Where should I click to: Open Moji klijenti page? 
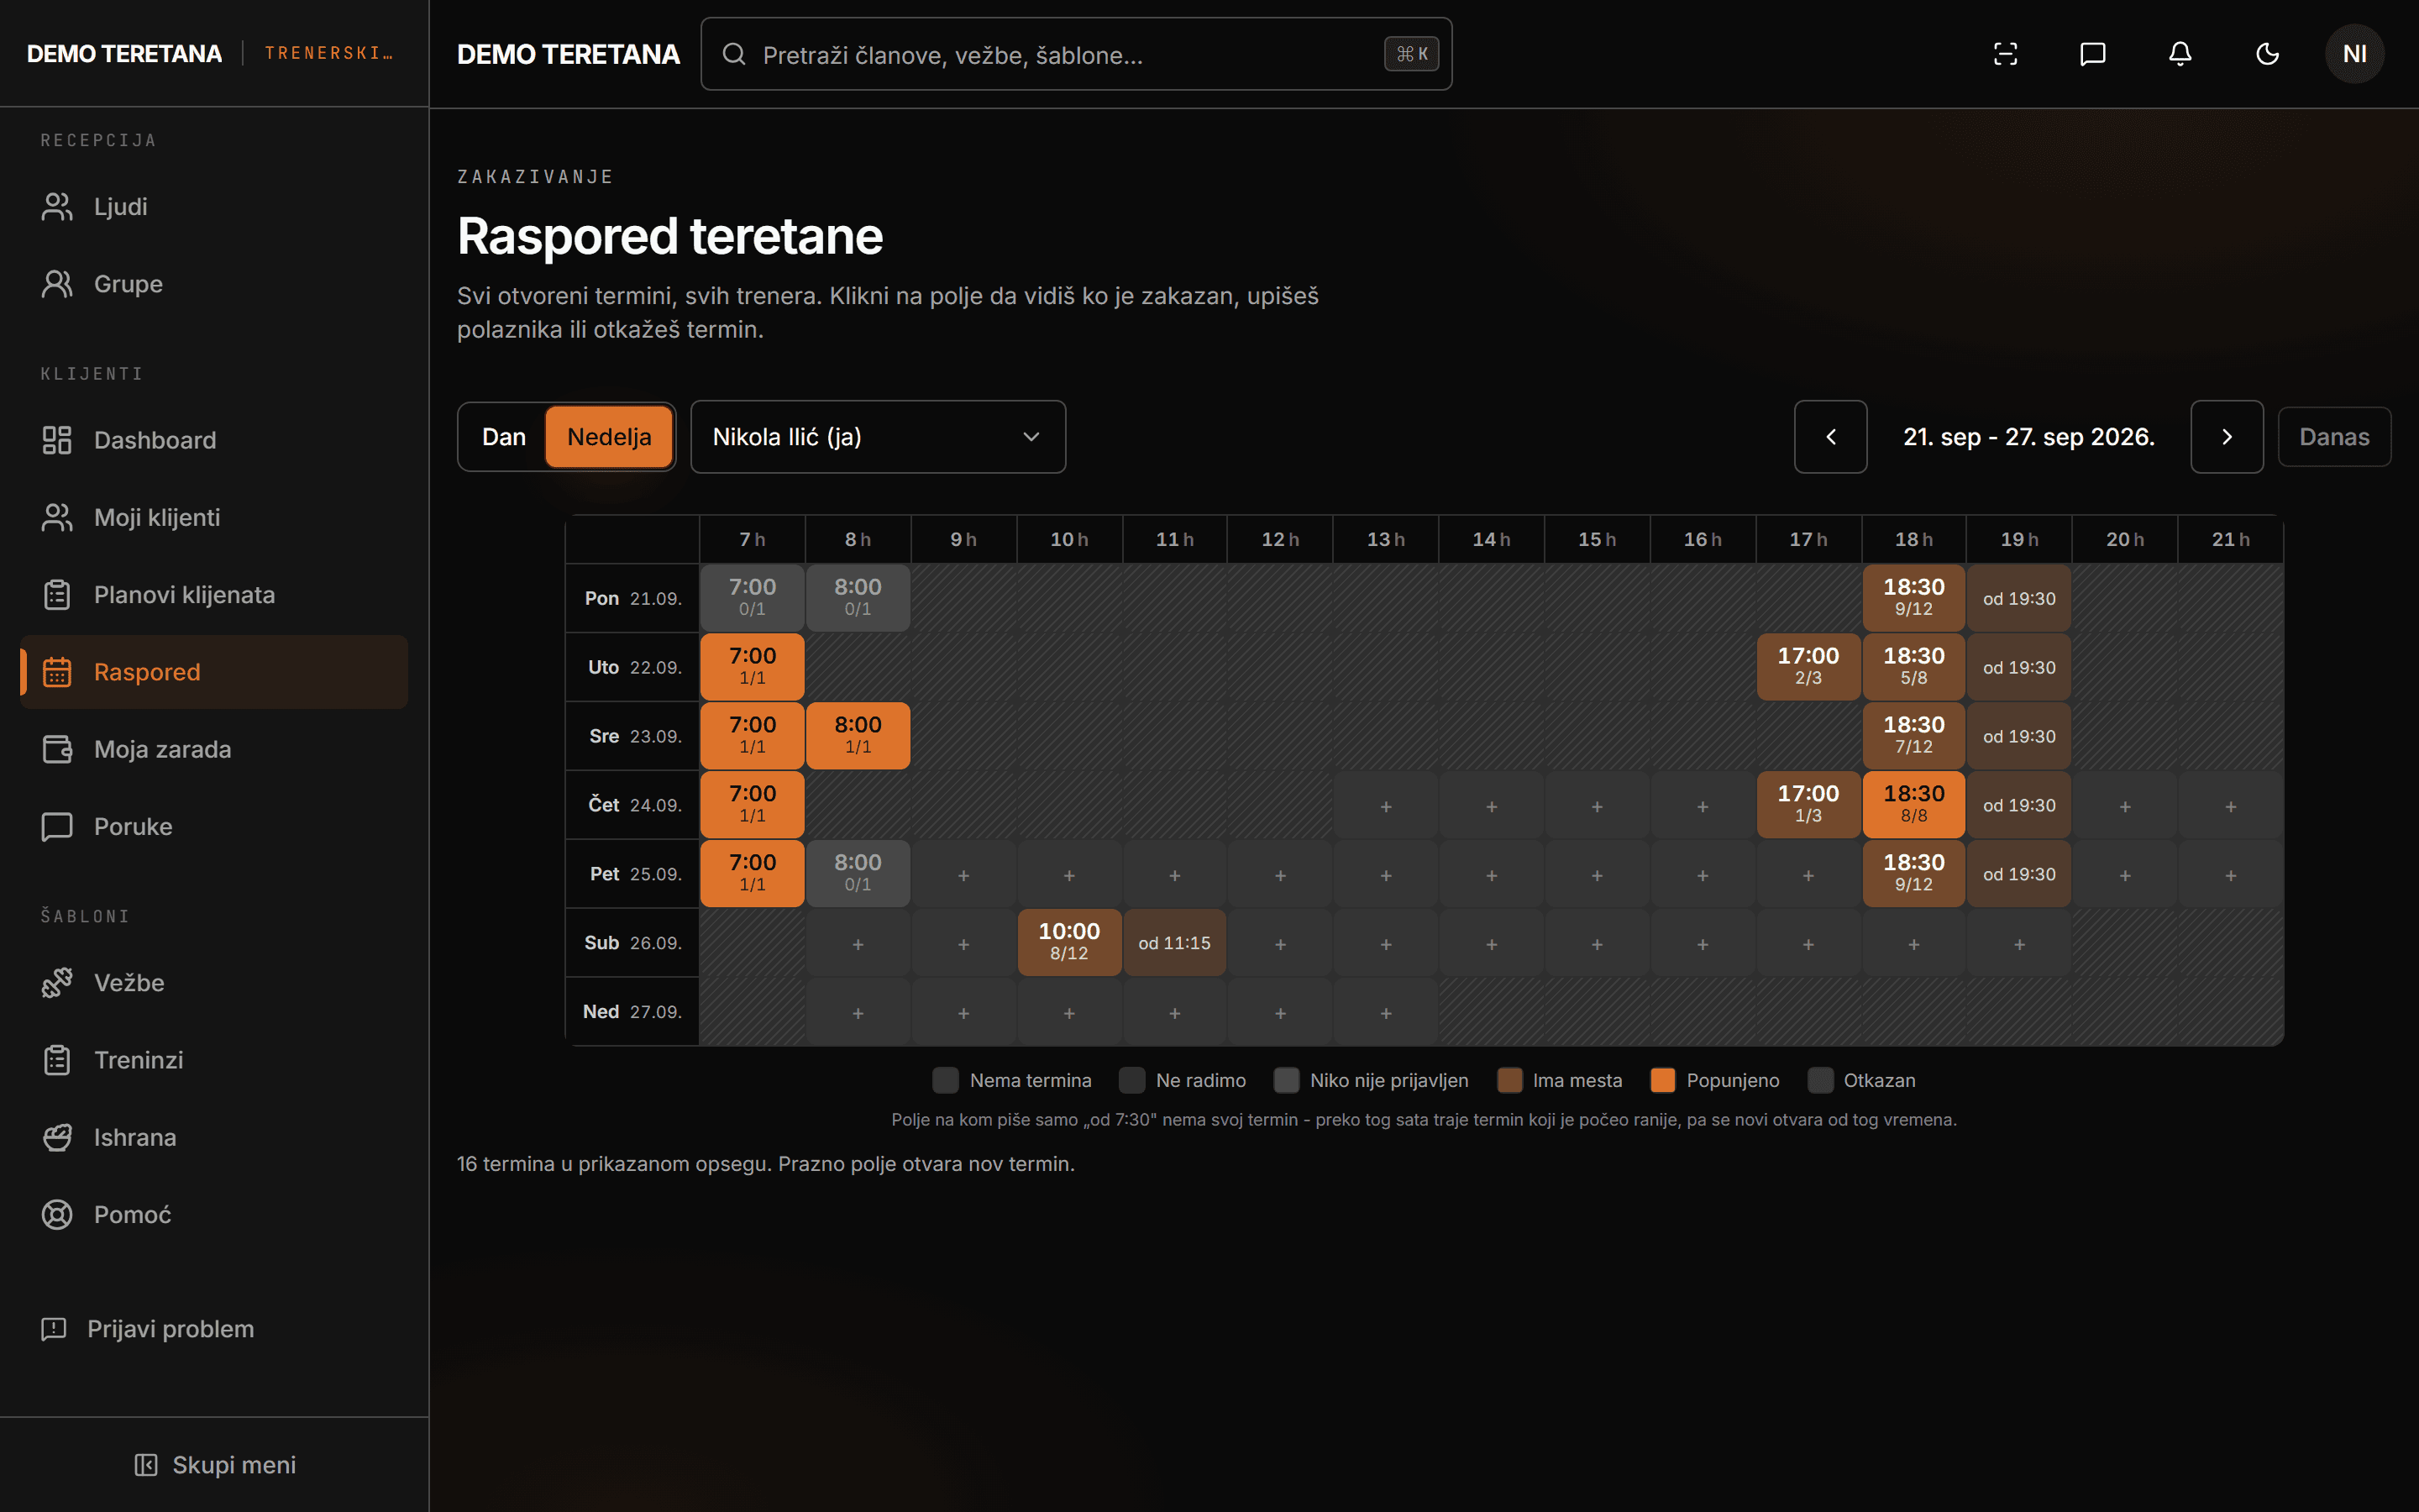[214, 517]
